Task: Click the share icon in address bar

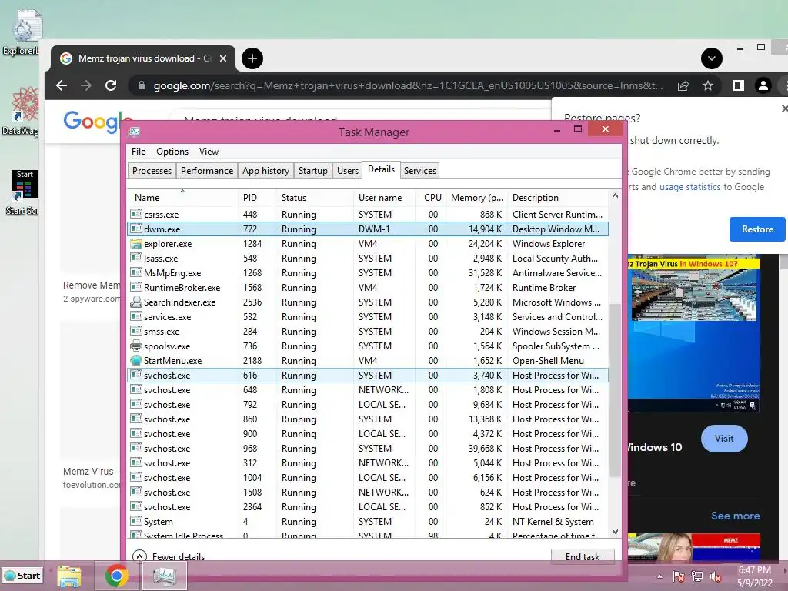Action: tap(683, 86)
